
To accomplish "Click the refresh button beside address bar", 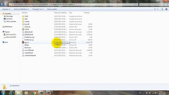I will point(137,4).
